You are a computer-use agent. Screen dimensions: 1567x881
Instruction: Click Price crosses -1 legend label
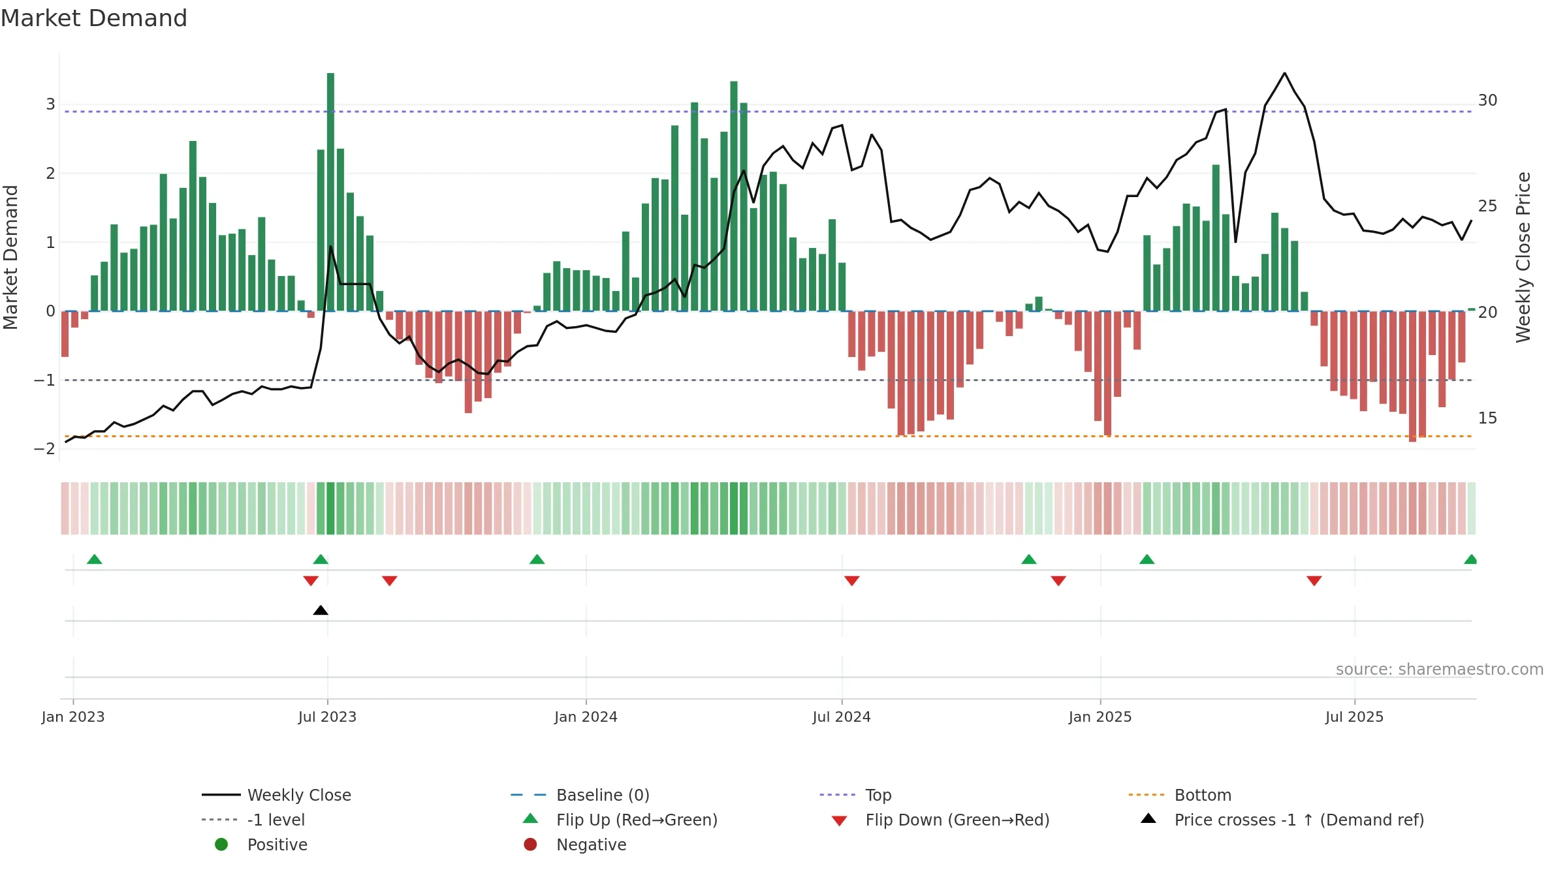coord(1299,820)
